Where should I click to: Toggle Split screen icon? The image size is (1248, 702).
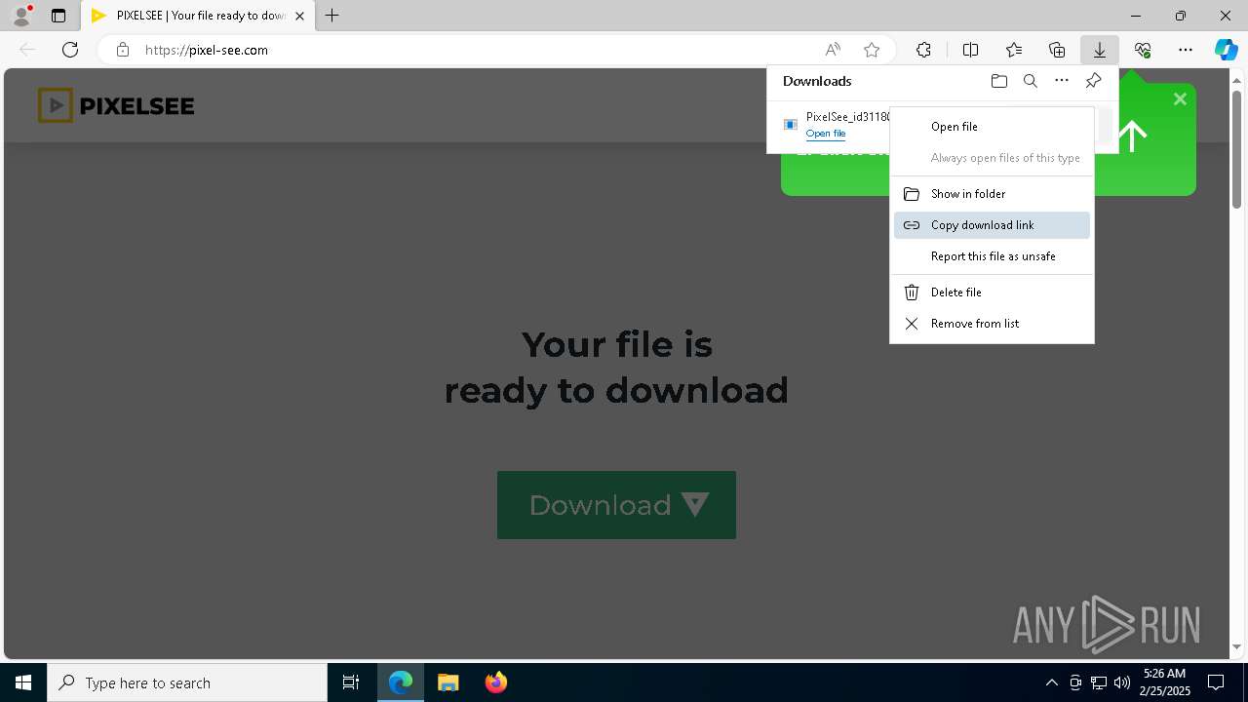click(971, 50)
